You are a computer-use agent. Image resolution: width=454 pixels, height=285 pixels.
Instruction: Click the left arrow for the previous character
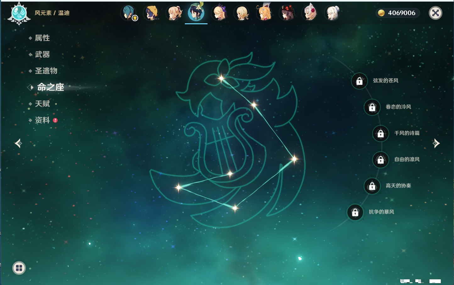point(18,143)
